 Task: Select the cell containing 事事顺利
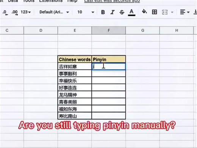[75, 73]
